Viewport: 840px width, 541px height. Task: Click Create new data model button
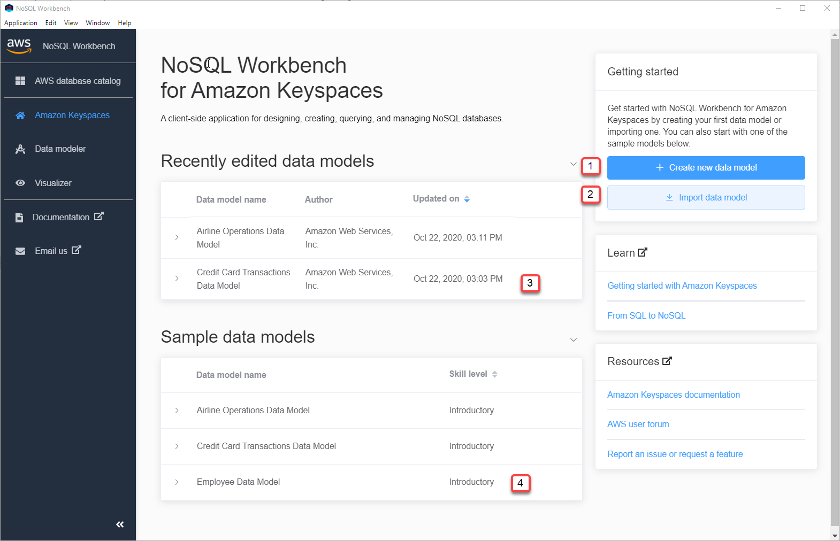coord(706,168)
